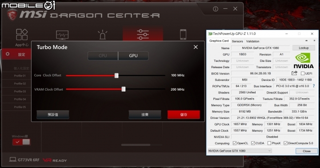Viewport: 320px width, 168px height.
Task: Toggle the OpenCL checkbox
Action: (x=235, y=143)
